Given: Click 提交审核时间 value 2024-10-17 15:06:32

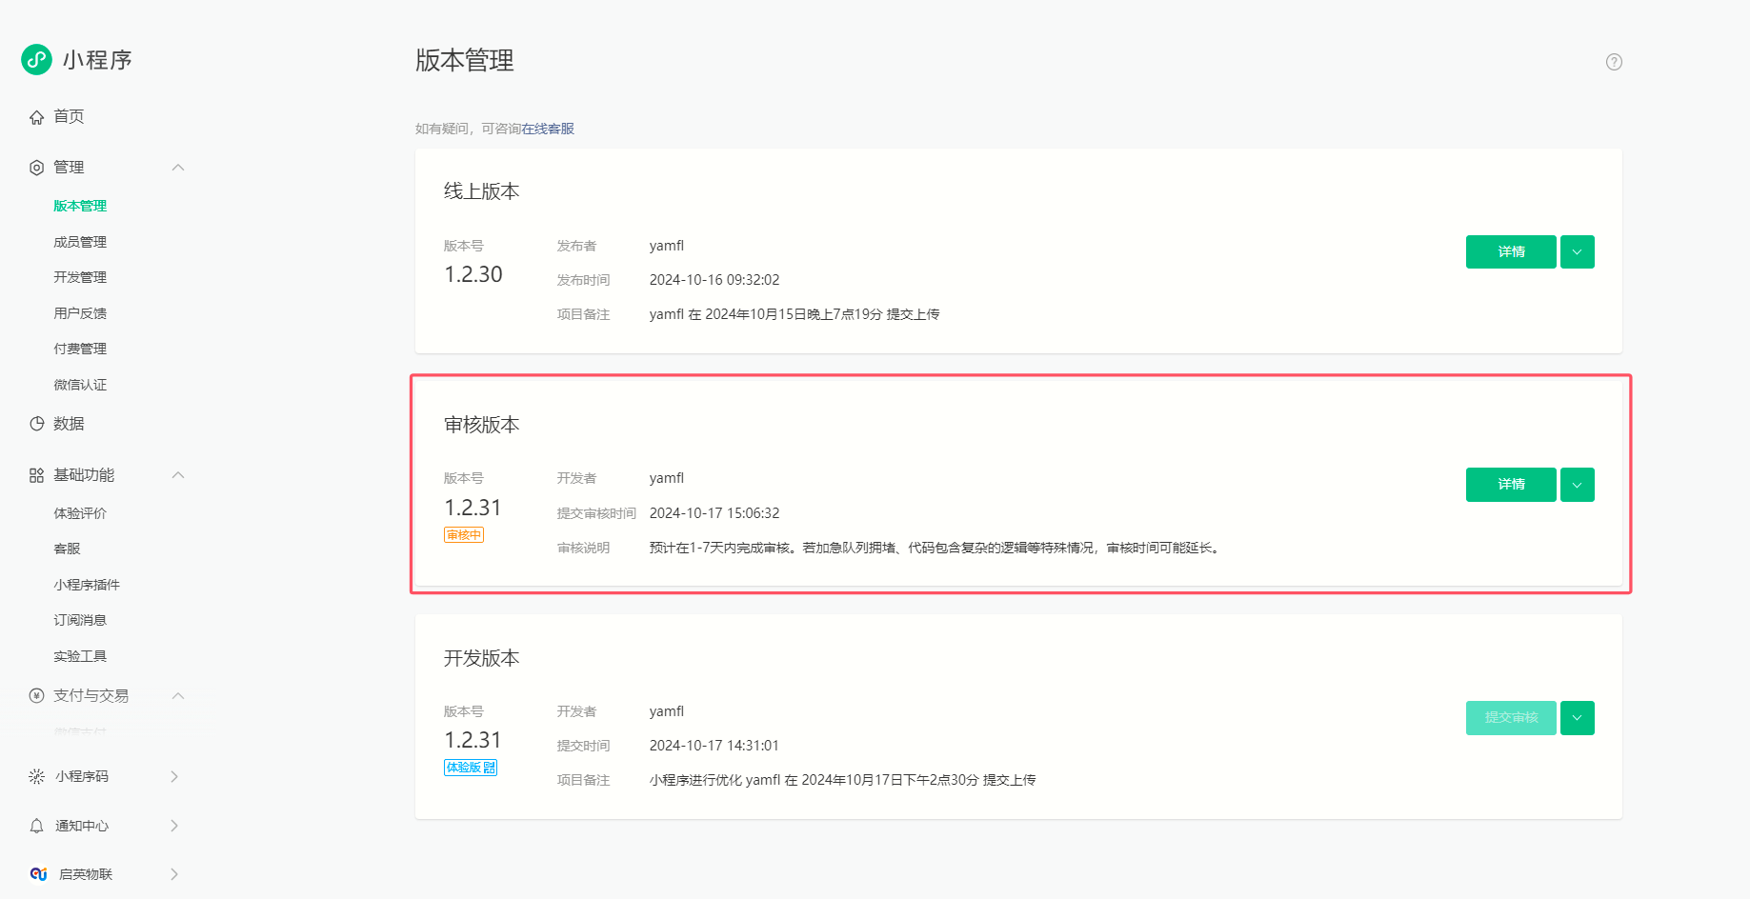Looking at the screenshot, I should (x=714, y=513).
